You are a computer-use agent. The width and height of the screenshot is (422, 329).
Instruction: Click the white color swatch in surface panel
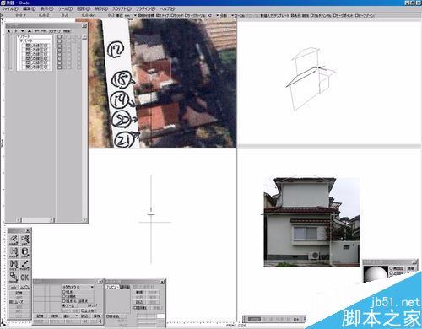click(x=160, y=316)
